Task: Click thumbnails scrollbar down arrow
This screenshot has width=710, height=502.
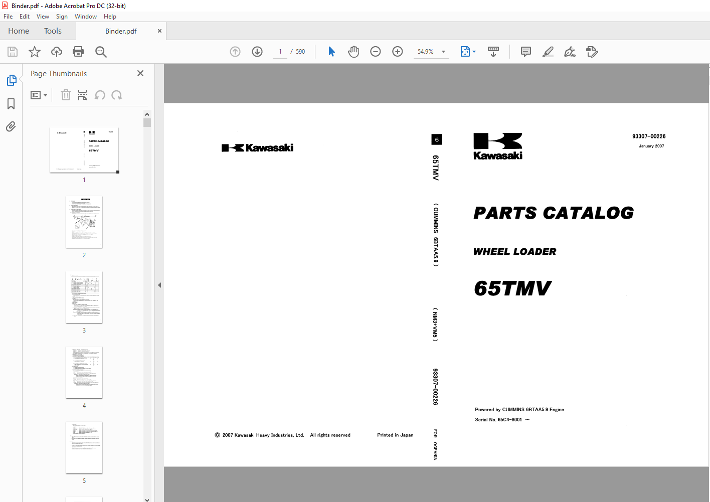Action: pyautogui.click(x=147, y=499)
